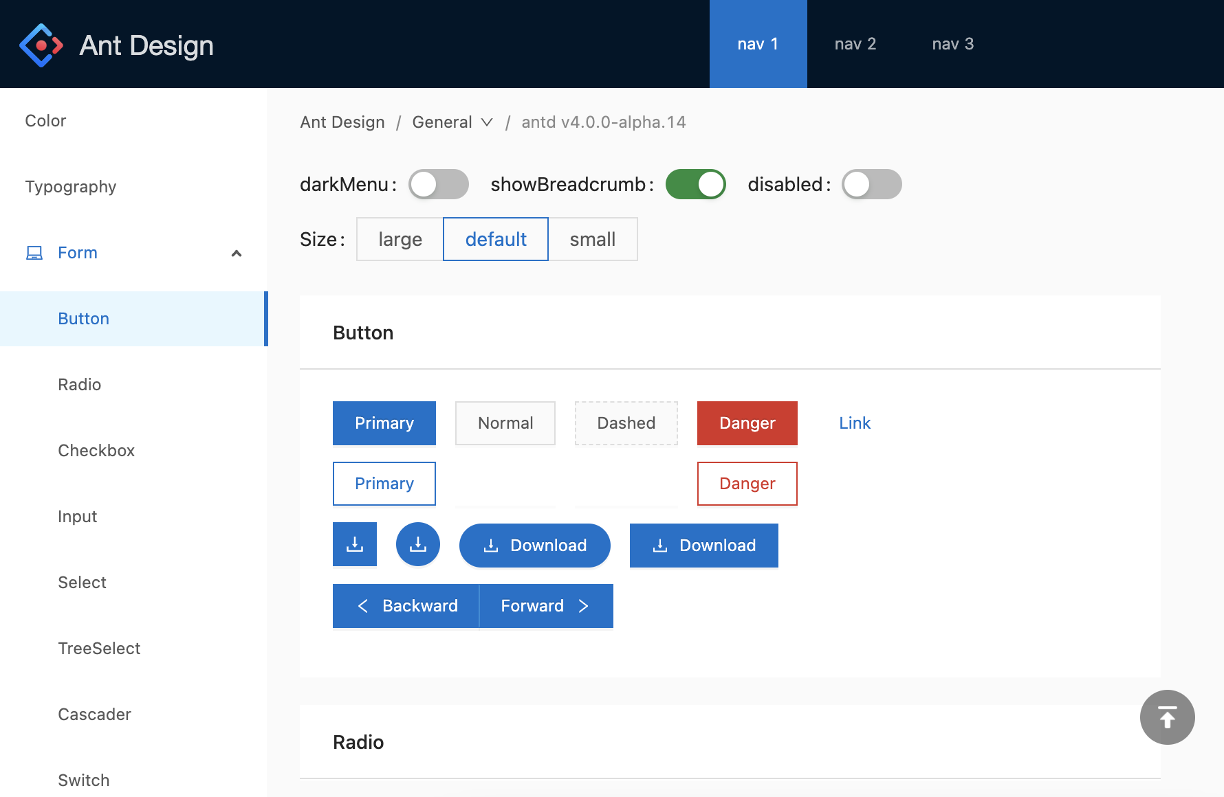Click the solid blue Primary button
The width and height of the screenshot is (1224, 797).
(384, 423)
